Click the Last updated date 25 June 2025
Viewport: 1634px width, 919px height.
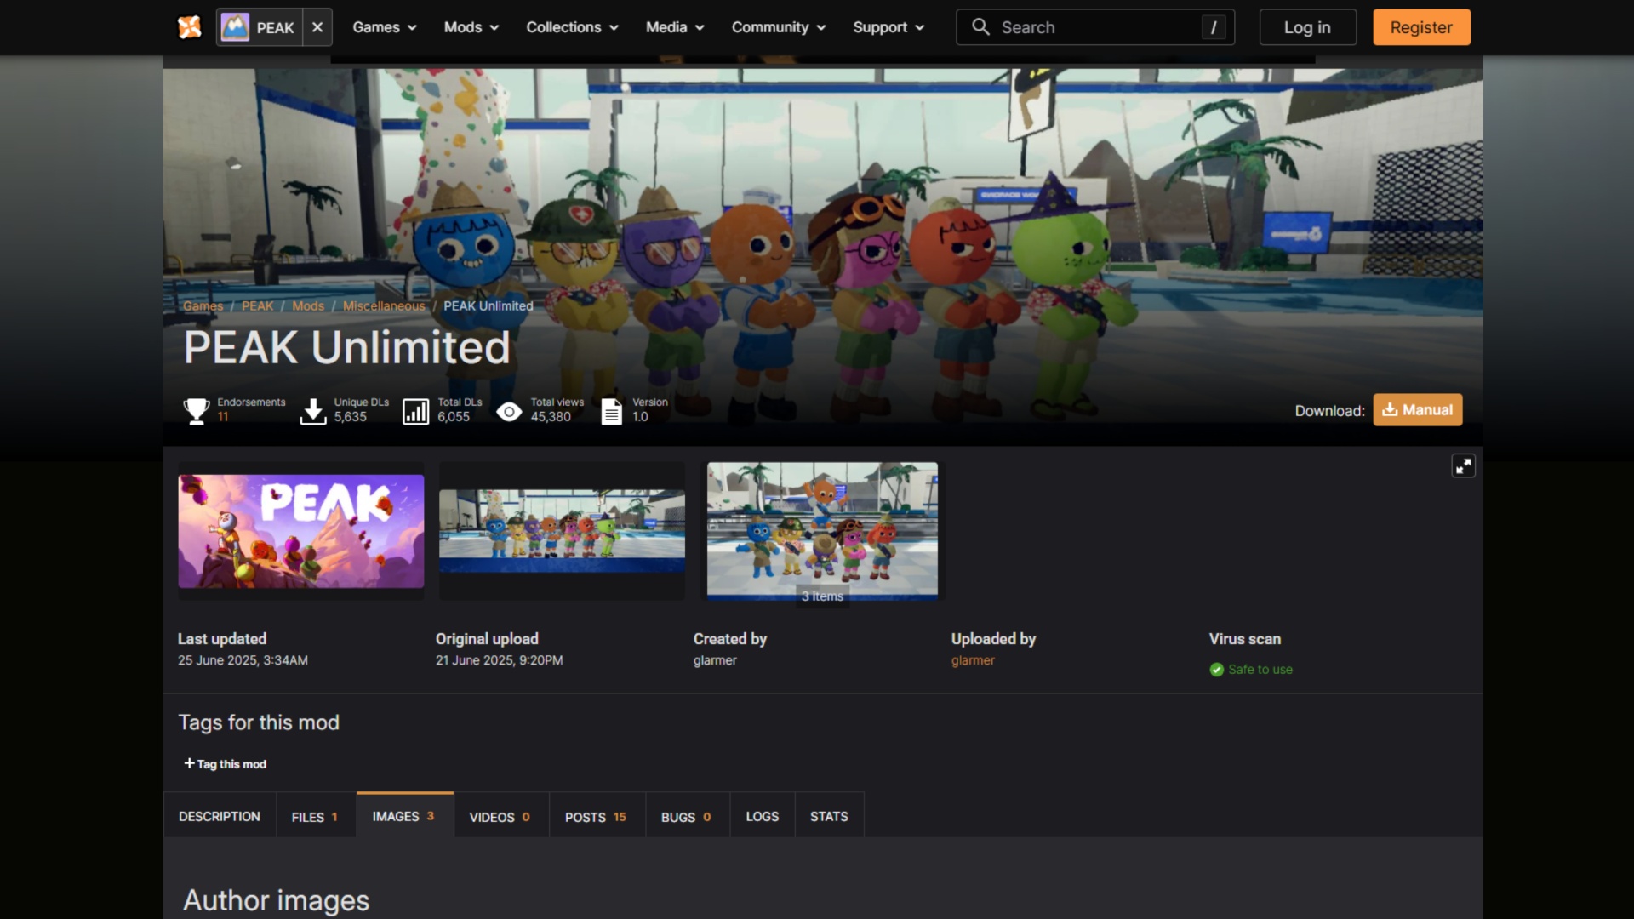pyautogui.click(x=243, y=660)
